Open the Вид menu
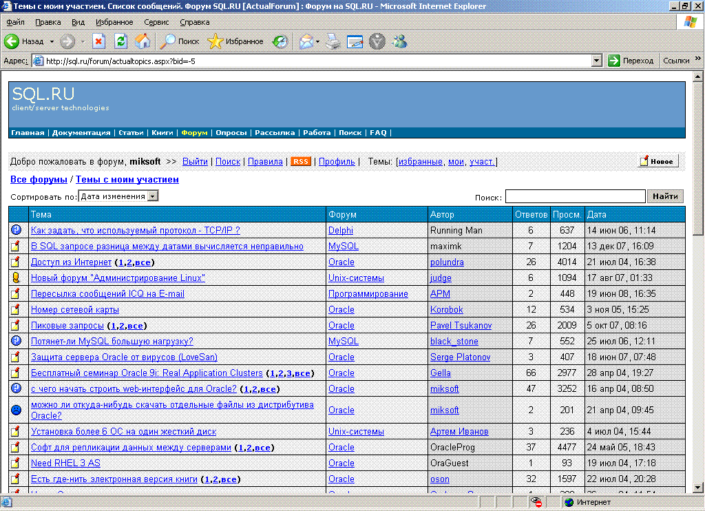The image size is (705, 511). point(78,22)
